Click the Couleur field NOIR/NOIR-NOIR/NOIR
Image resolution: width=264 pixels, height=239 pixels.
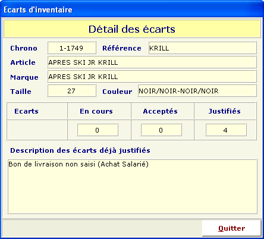[x=197, y=91]
